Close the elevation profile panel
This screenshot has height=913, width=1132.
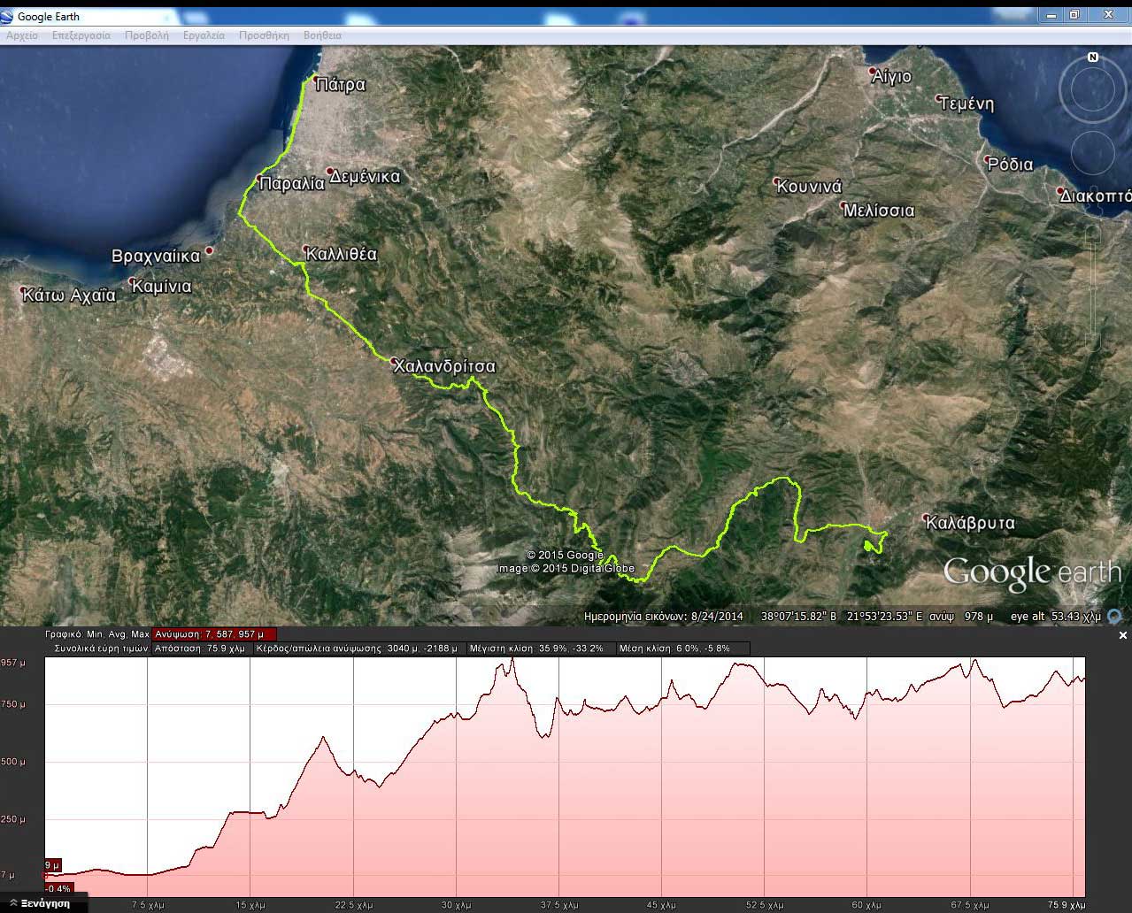coord(1123,635)
